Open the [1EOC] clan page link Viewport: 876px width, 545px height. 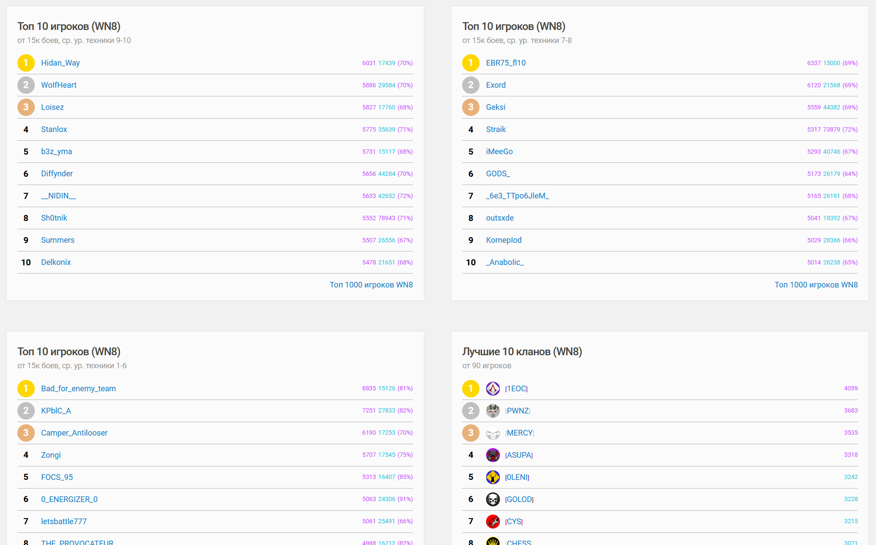point(516,389)
